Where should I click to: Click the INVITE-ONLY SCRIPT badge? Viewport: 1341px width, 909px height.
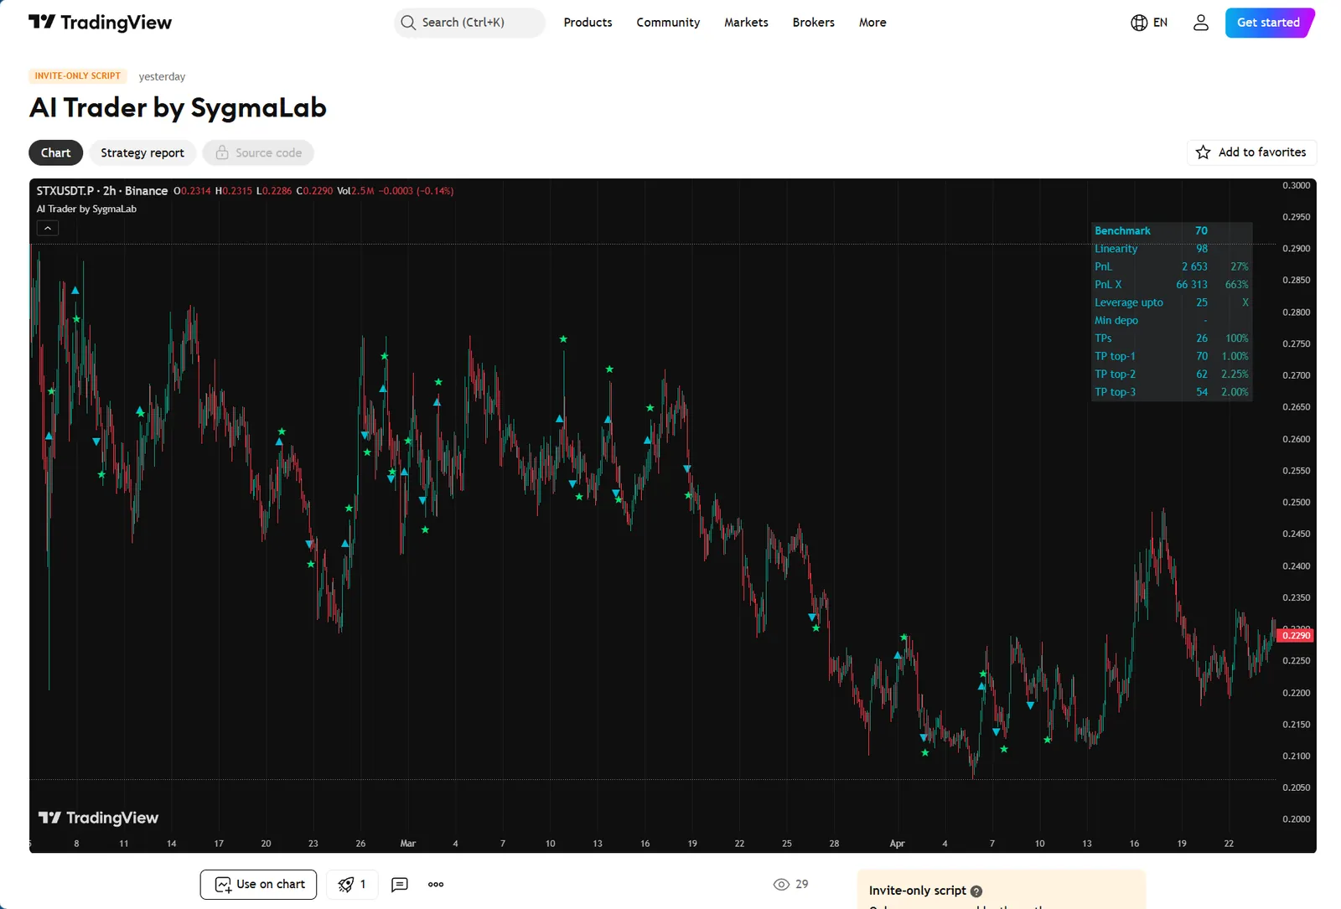tap(78, 76)
